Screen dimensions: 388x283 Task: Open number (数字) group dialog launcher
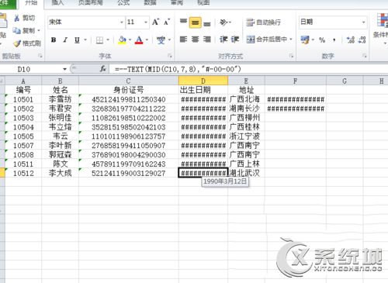pyautogui.click(x=365, y=56)
